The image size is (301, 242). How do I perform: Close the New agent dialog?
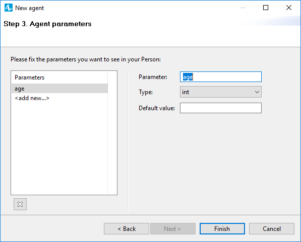coord(289,8)
